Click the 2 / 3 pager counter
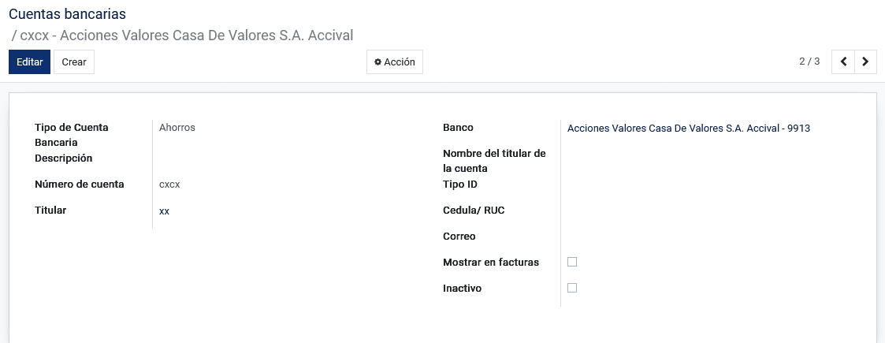 point(809,62)
